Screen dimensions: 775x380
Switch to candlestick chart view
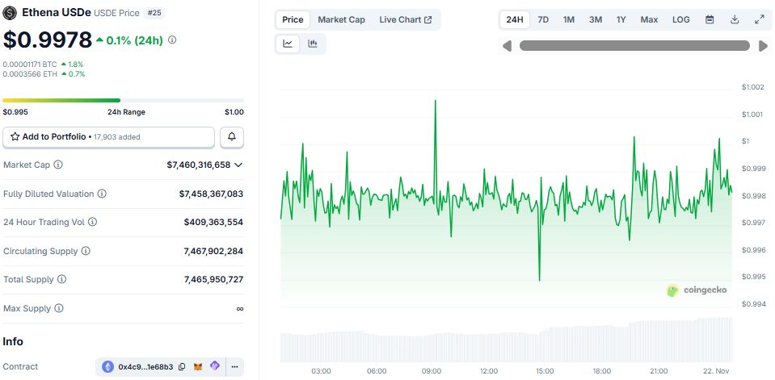point(313,44)
